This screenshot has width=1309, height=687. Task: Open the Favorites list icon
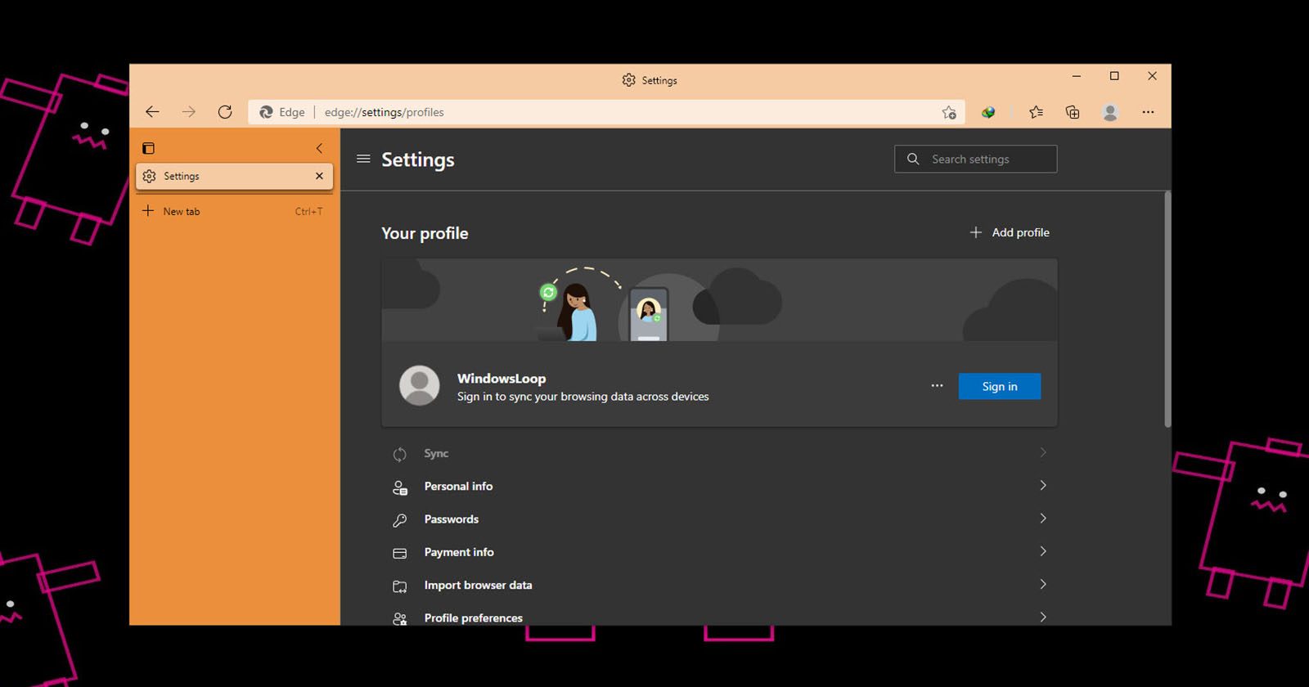1036,112
